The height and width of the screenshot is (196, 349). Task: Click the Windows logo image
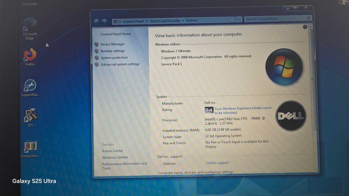(x=284, y=67)
